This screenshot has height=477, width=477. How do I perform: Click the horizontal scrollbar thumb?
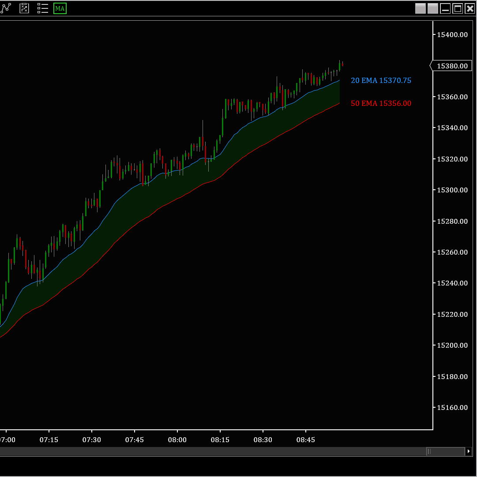click(445, 451)
